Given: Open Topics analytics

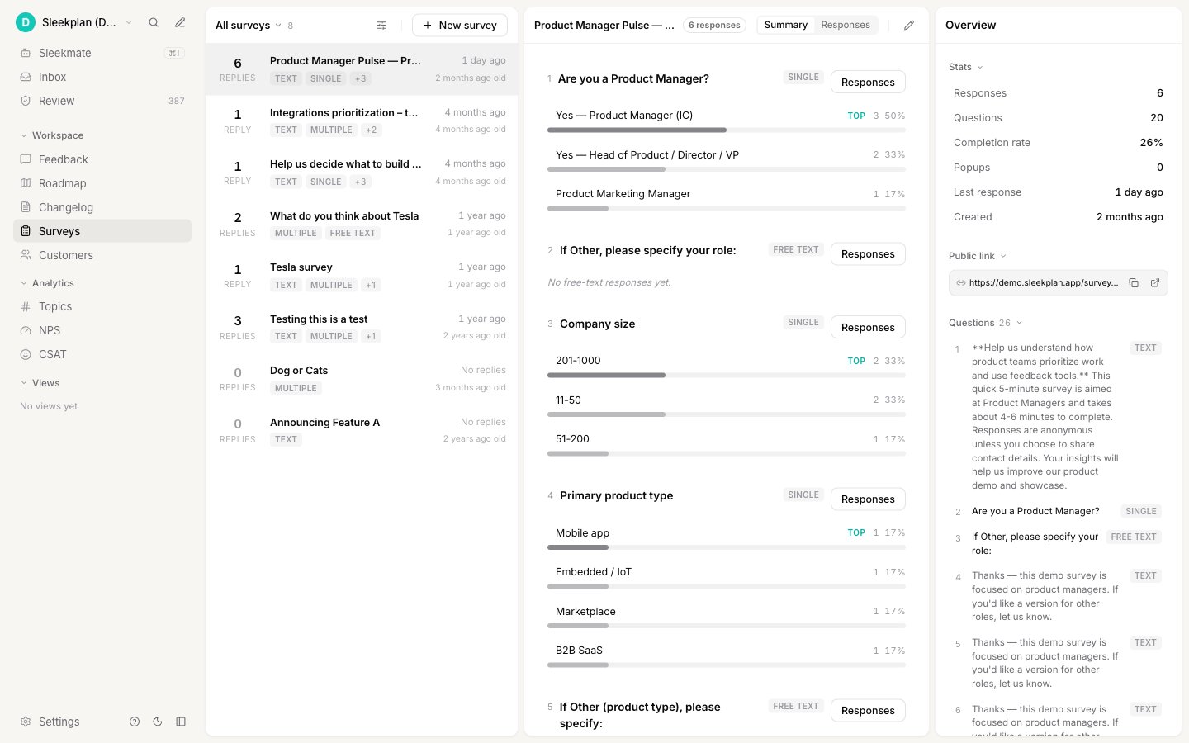Looking at the screenshot, I should tap(102, 306).
